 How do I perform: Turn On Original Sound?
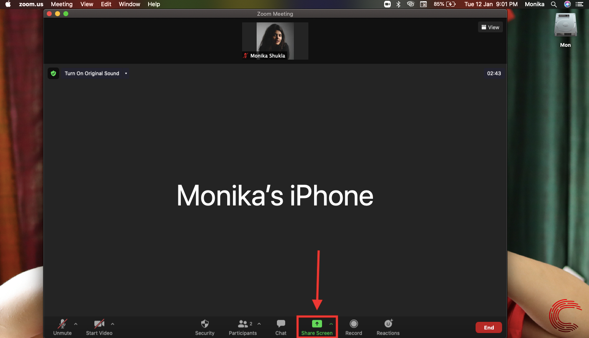[92, 73]
